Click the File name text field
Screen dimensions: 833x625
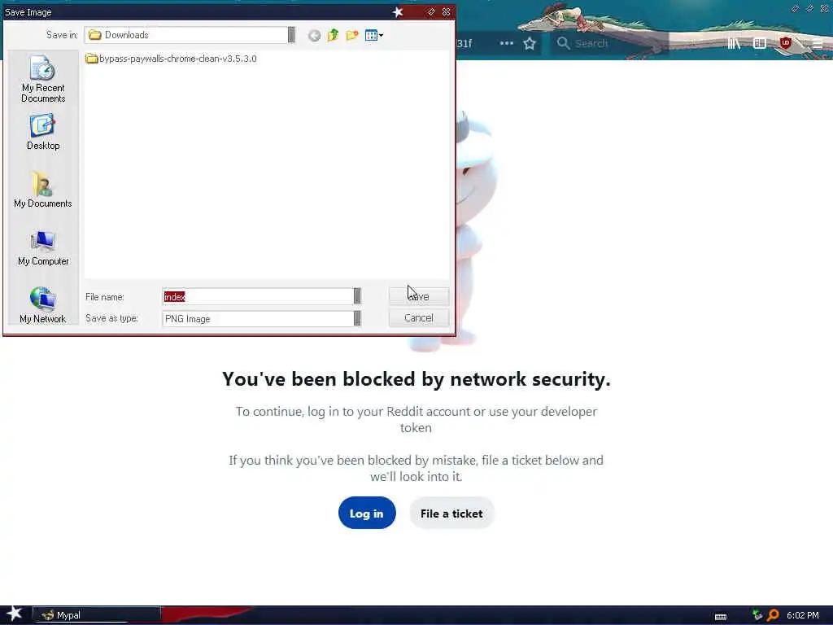coord(258,296)
